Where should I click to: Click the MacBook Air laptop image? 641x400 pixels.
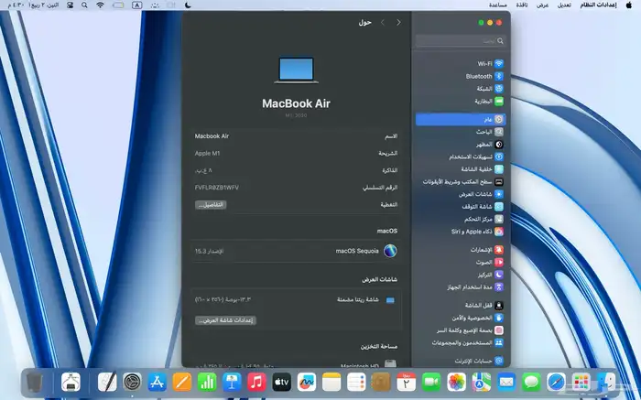coord(297,70)
